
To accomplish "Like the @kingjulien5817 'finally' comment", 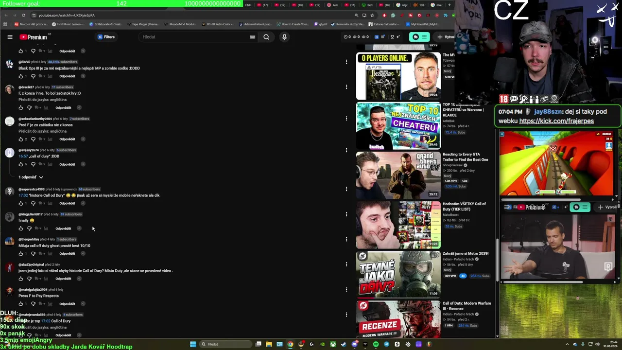I will [21, 228].
